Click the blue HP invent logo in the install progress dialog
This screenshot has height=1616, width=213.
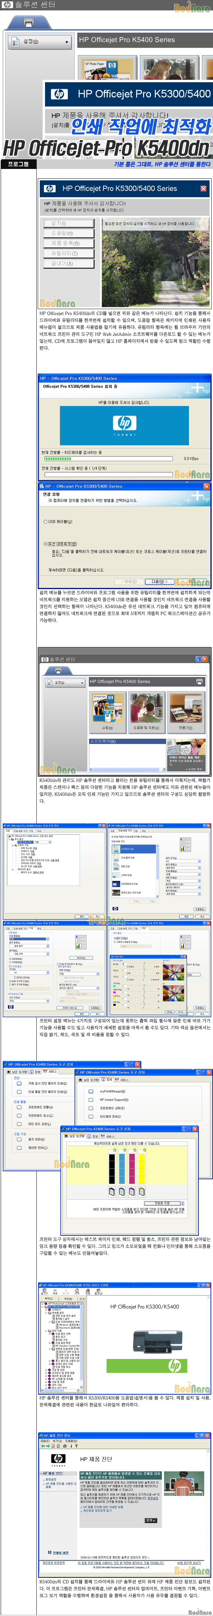point(125,425)
